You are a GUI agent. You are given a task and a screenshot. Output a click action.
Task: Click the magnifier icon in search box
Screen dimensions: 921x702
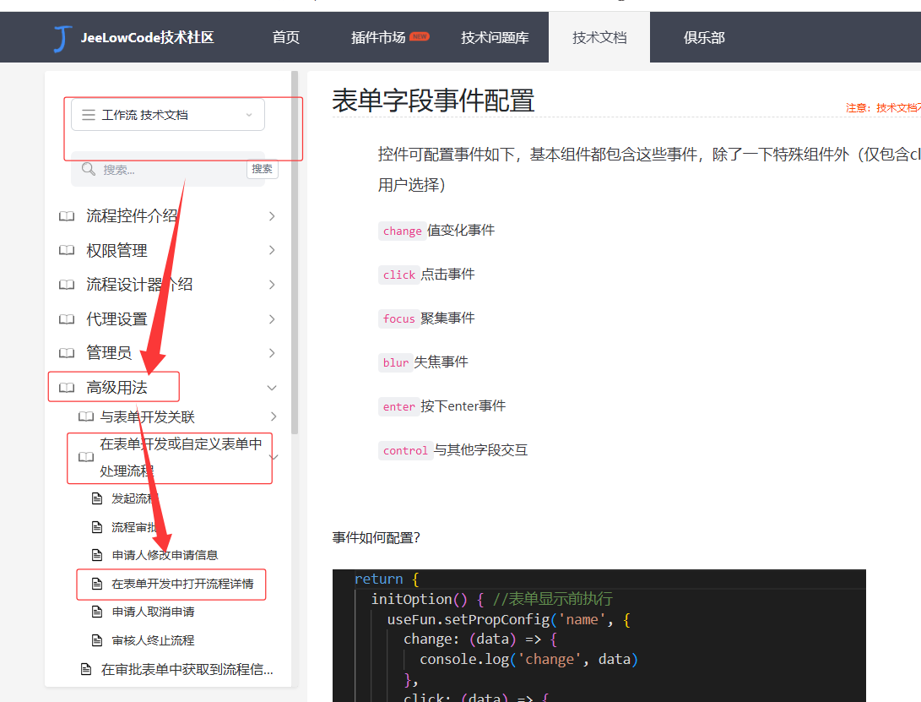coord(88,169)
